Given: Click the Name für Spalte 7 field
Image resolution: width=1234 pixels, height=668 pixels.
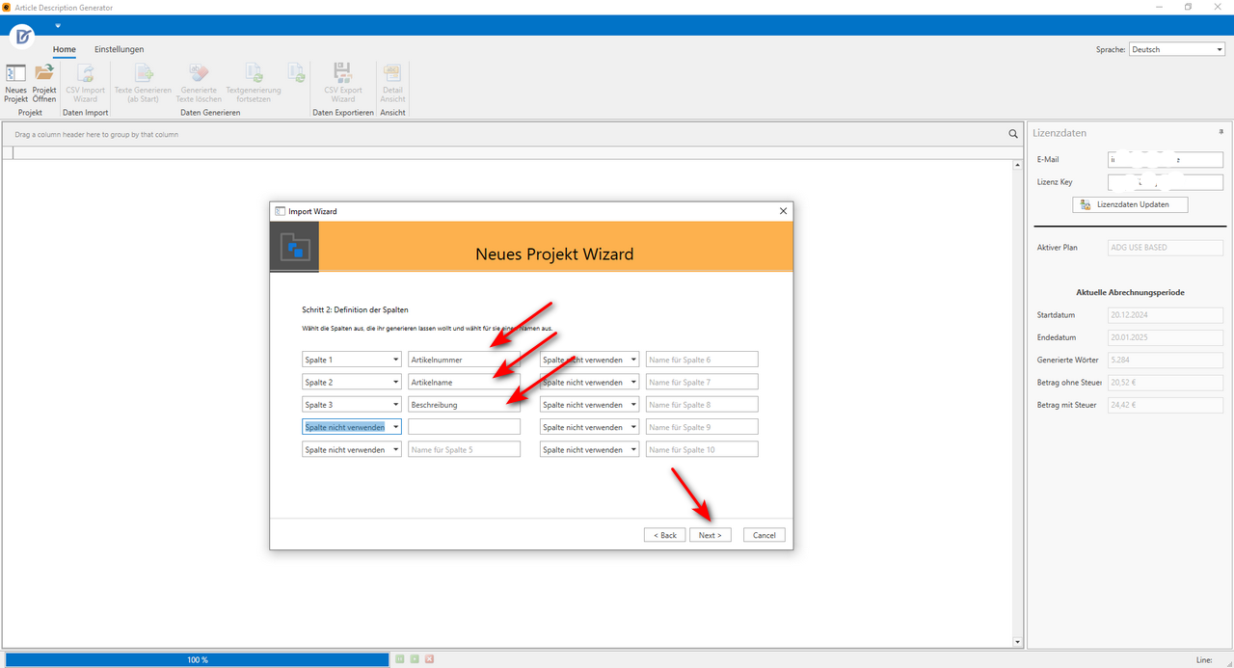Looking at the screenshot, I should tap(702, 382).
